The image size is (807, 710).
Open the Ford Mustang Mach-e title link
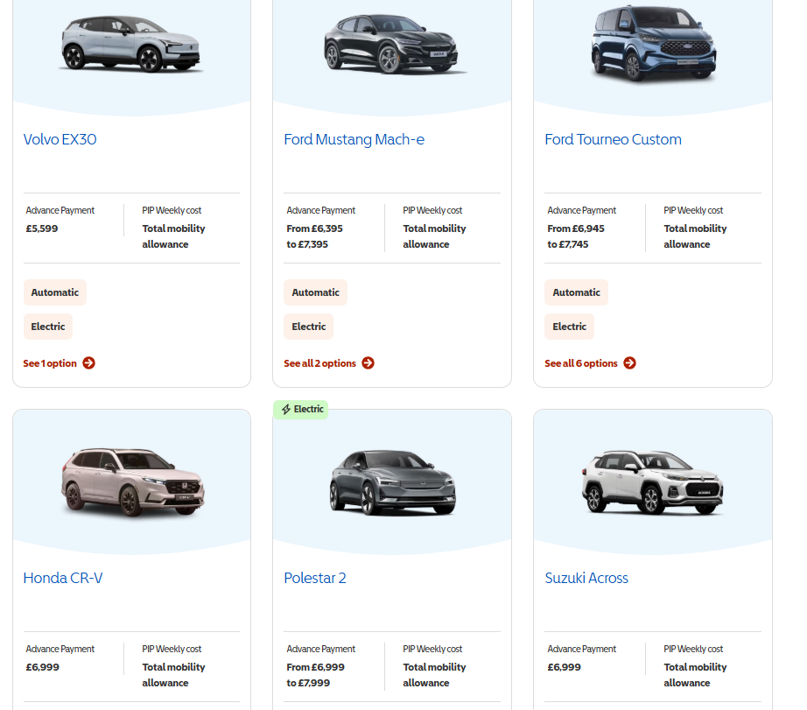coord(354,139)
